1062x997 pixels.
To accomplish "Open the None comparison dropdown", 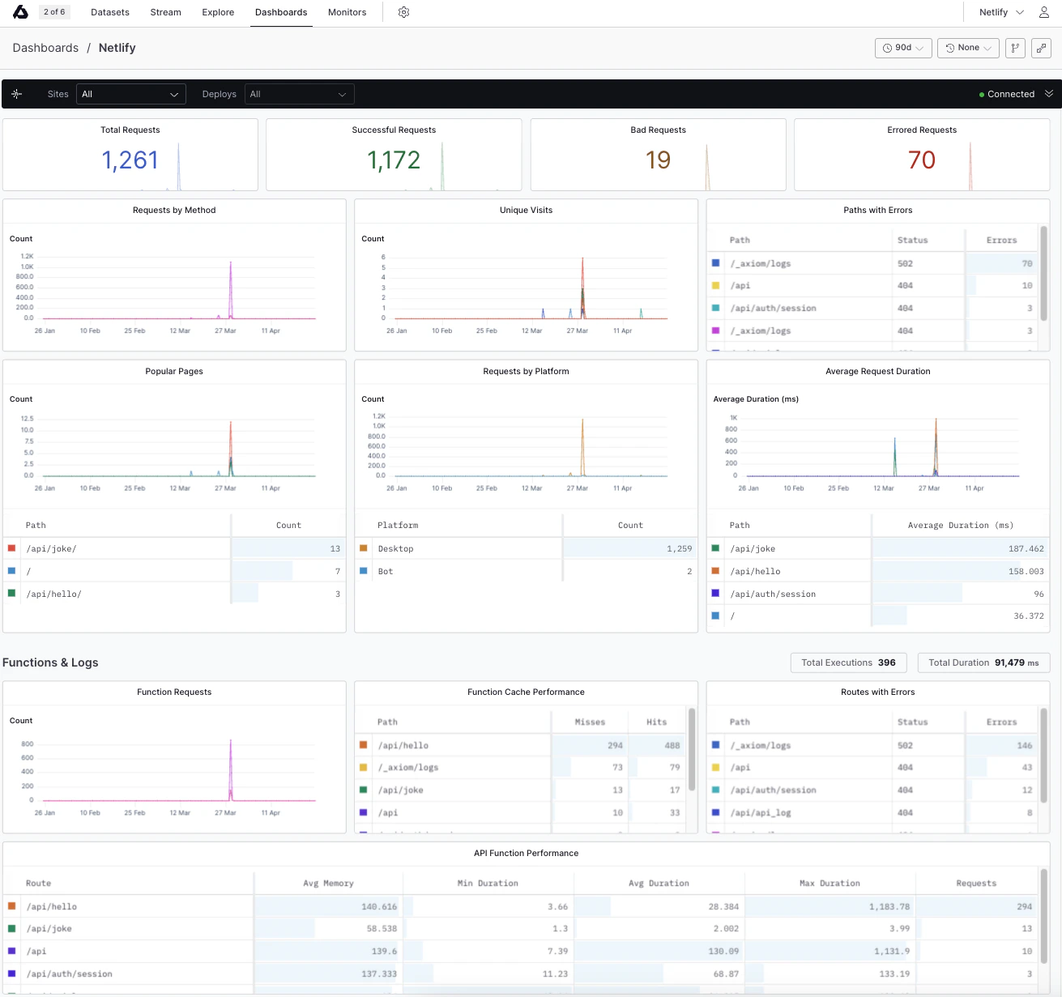I will 968,48.
